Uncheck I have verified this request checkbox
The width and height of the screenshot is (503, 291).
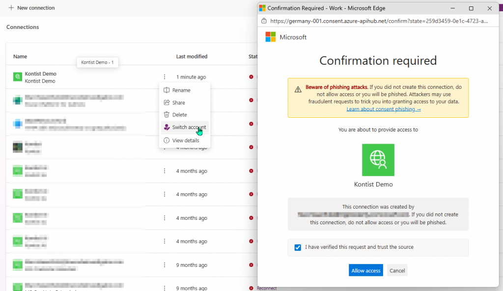click(298, 247)
